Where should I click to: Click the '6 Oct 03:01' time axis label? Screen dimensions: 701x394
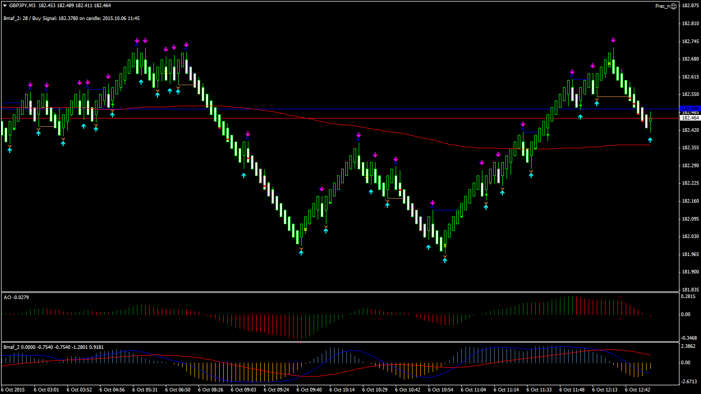[x=47, y=390]
